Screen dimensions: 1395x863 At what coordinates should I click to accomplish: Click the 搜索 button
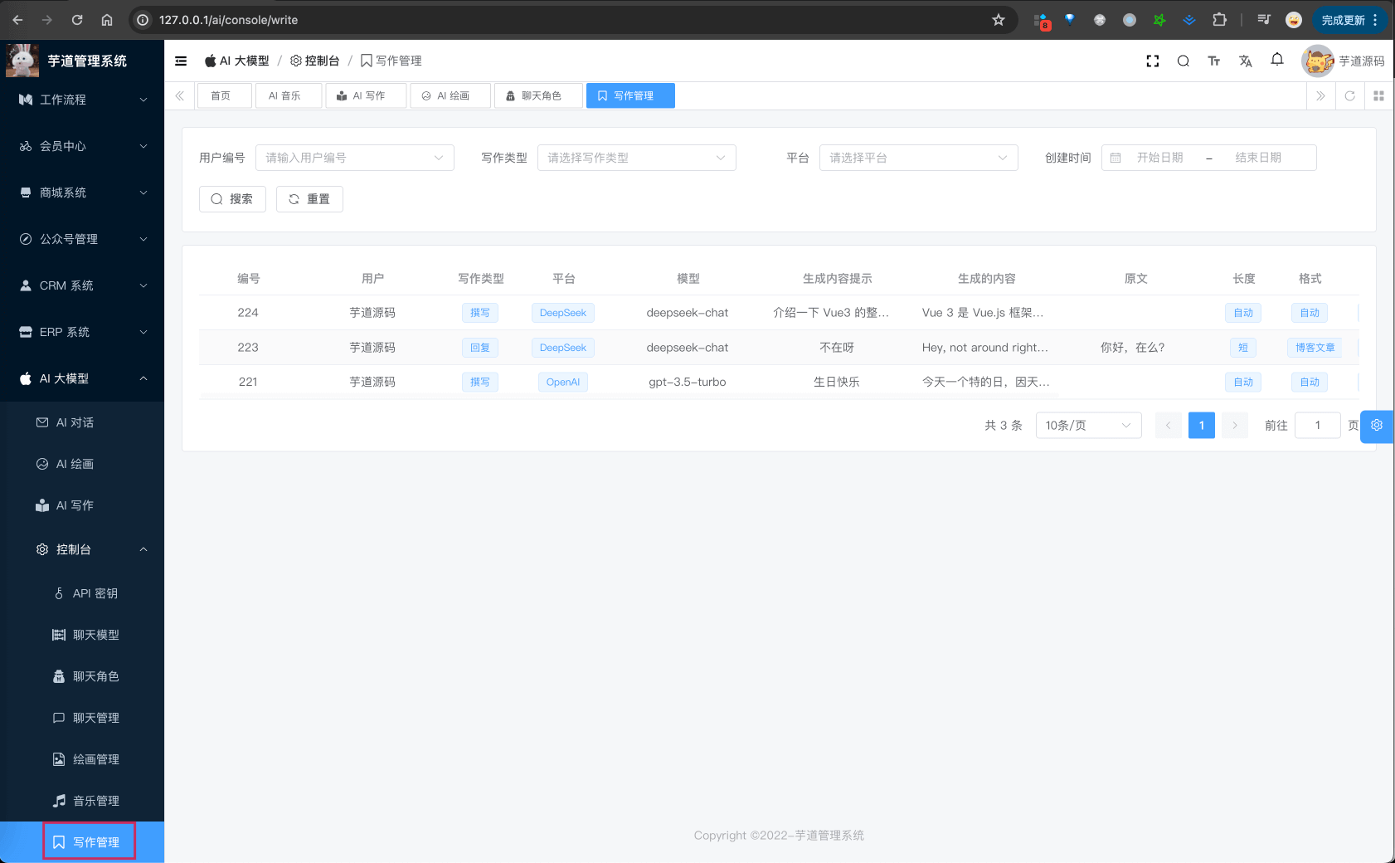[x=232, y=199]
